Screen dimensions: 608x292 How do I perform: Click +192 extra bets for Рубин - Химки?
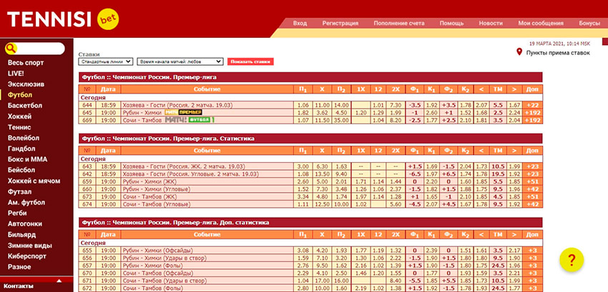[x=532, y=113]
